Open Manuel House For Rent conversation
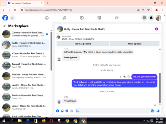The image size is (166, 124). tap(25, 66)
